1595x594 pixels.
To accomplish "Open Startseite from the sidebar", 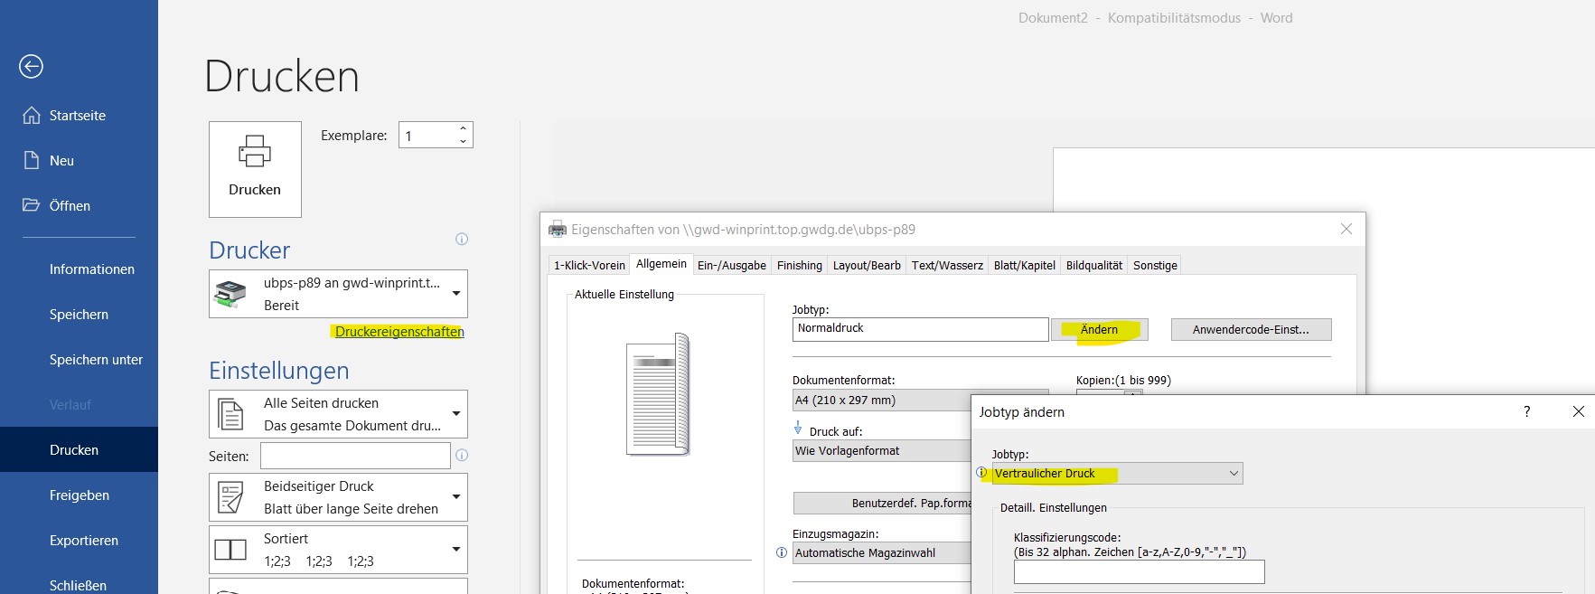I will [79, 116].
